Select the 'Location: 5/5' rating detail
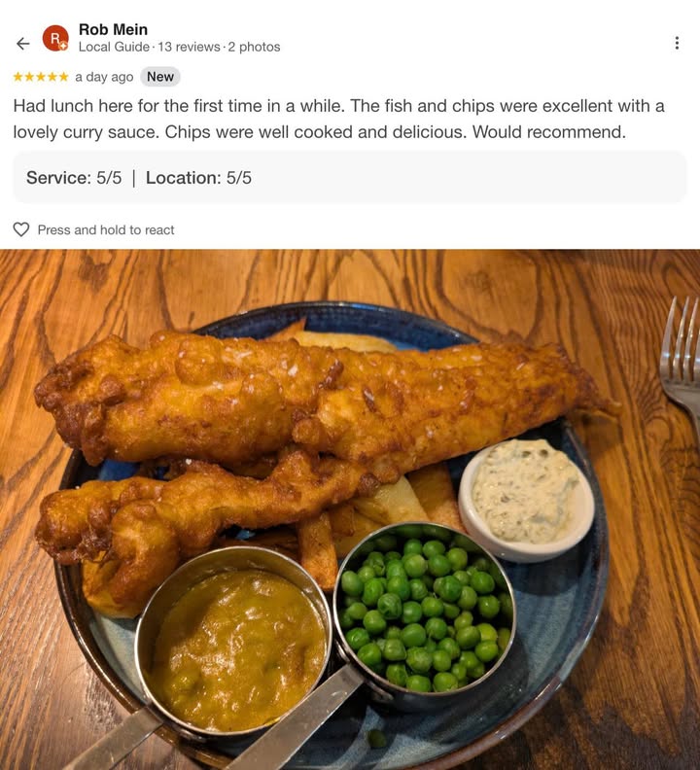 [x=198, y=178]
